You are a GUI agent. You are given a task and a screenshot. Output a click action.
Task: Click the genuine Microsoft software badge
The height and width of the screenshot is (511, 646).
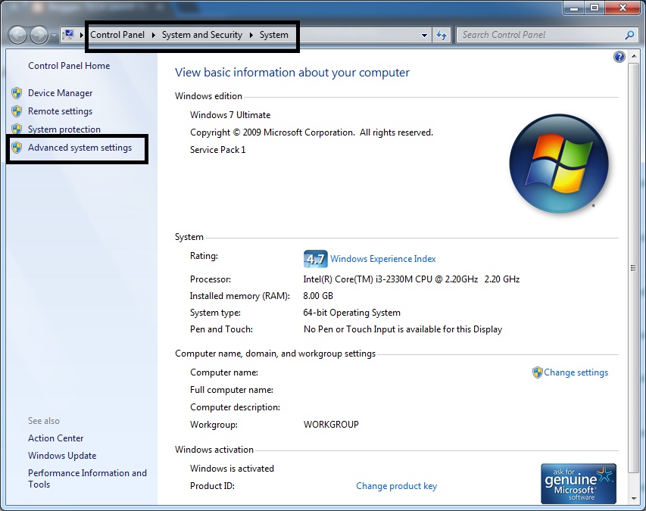[x=579, y=484]
